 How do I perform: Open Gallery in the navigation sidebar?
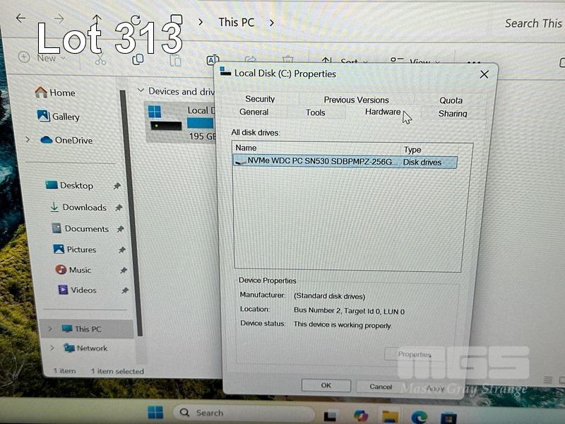(x=58, y=117)
